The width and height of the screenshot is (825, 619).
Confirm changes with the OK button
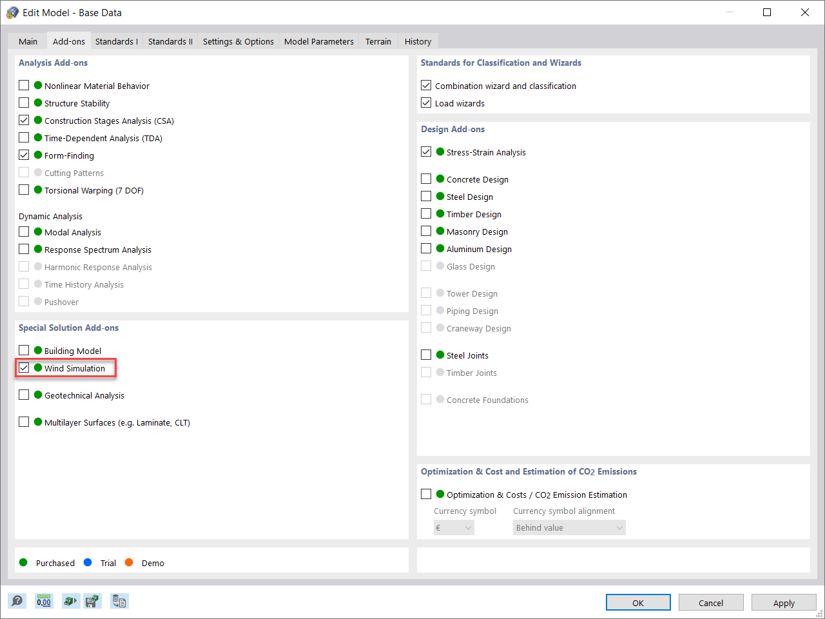click(x=638, y=602)
